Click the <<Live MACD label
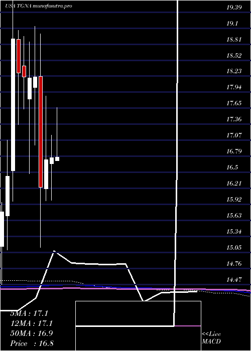 click(x=211, y=337)
